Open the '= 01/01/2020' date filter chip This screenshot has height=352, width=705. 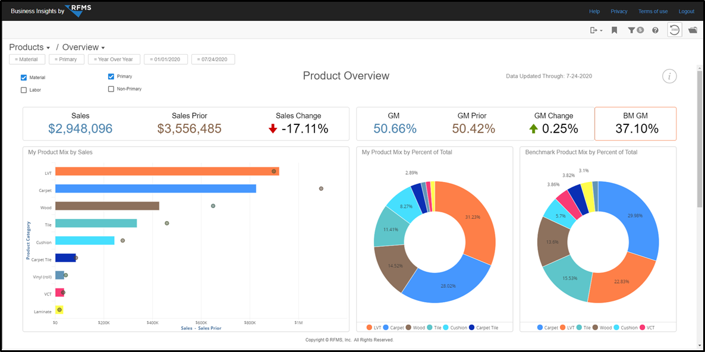(x=166, y=59)
